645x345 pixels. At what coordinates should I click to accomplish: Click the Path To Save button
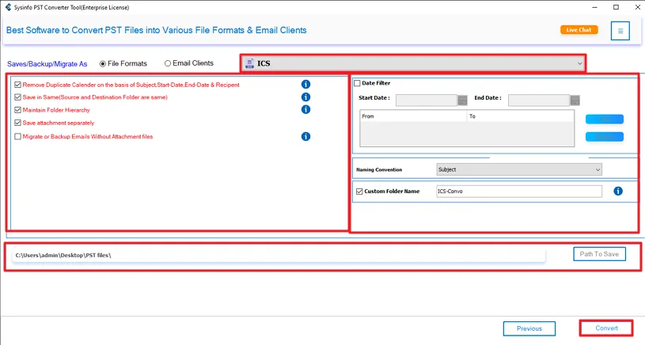(599, 254)
